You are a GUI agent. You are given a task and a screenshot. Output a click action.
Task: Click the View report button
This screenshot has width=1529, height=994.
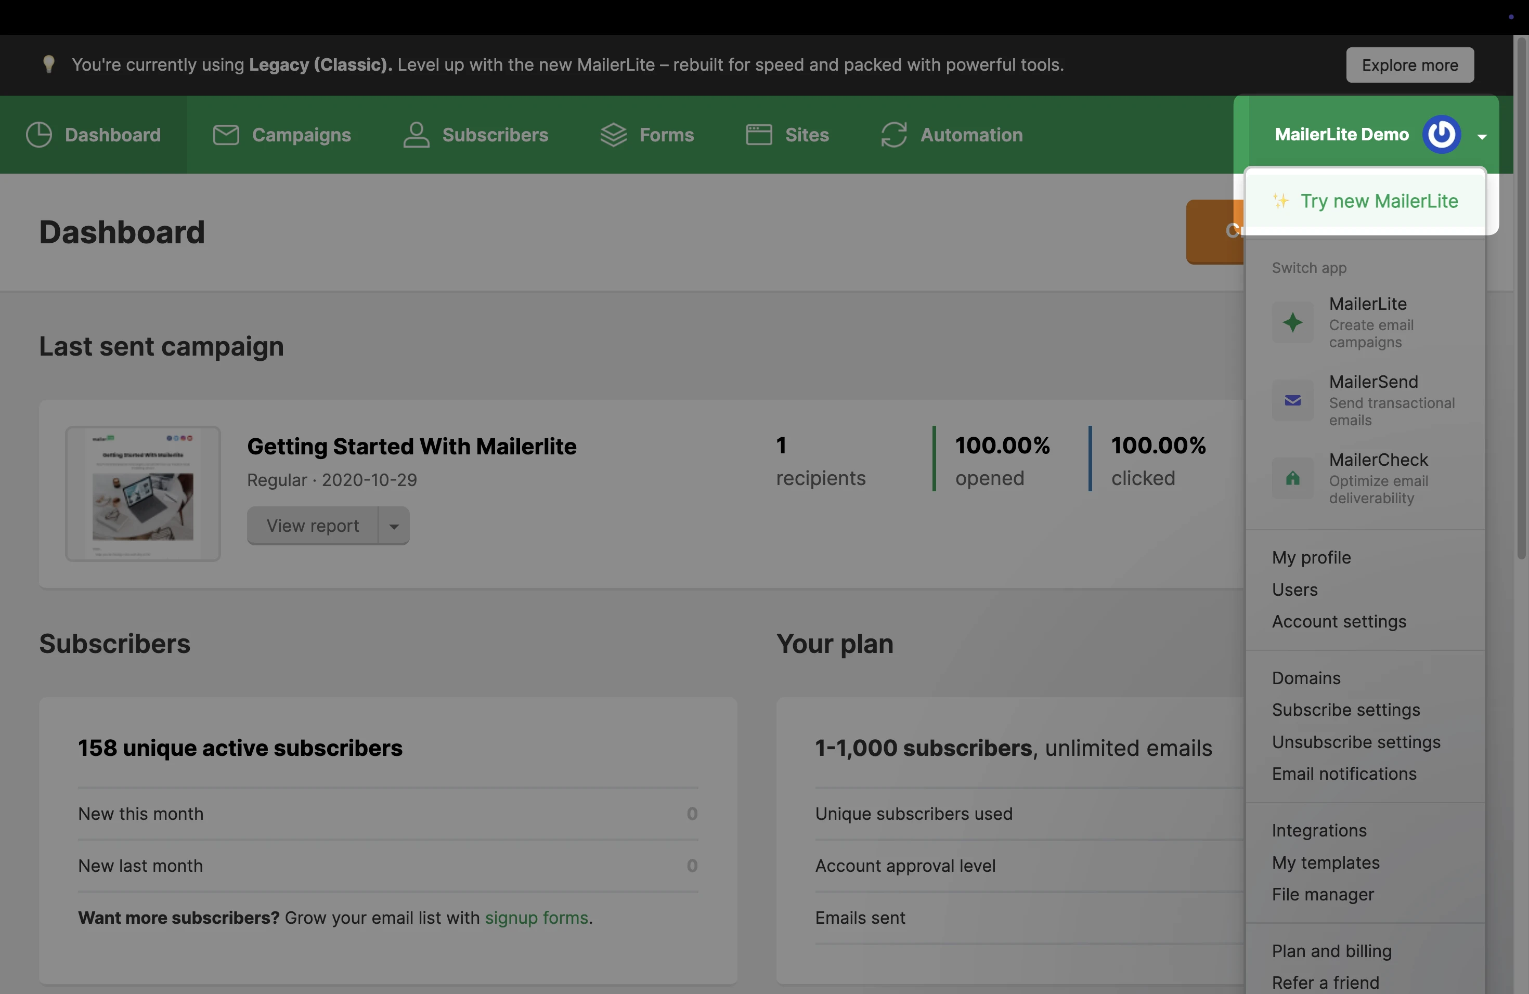[313, 526]
